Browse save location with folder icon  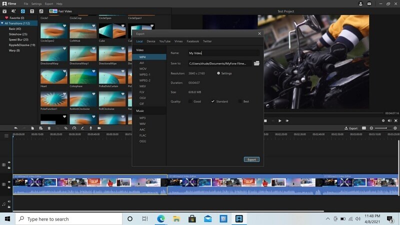click(256, 63)
